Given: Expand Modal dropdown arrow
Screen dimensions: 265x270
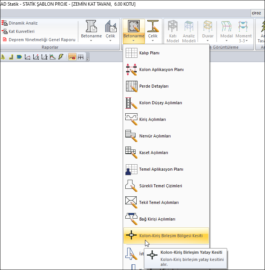Looking at the screenshot, I should click(x=226, y=41).
